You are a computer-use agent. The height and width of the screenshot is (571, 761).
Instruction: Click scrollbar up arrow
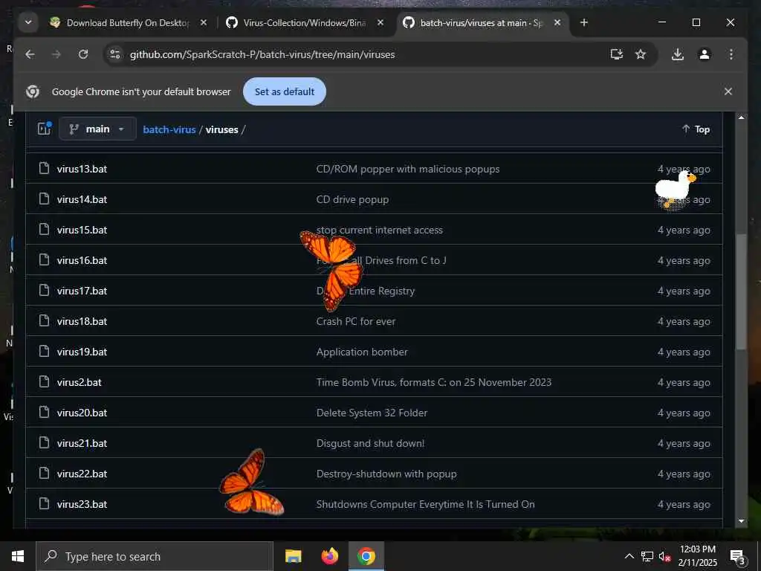(741, 117)
